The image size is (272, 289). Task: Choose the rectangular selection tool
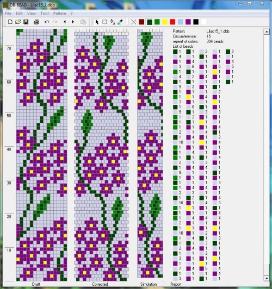(x=104, y=22)
